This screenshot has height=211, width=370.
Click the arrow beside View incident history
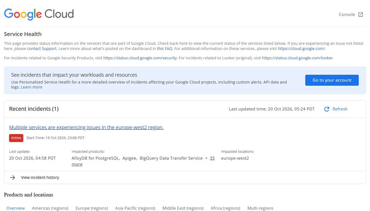pos(13,177)
